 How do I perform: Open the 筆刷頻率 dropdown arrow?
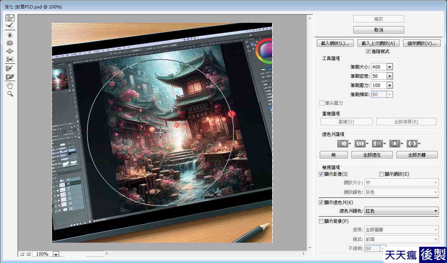(x=389, y=94)
